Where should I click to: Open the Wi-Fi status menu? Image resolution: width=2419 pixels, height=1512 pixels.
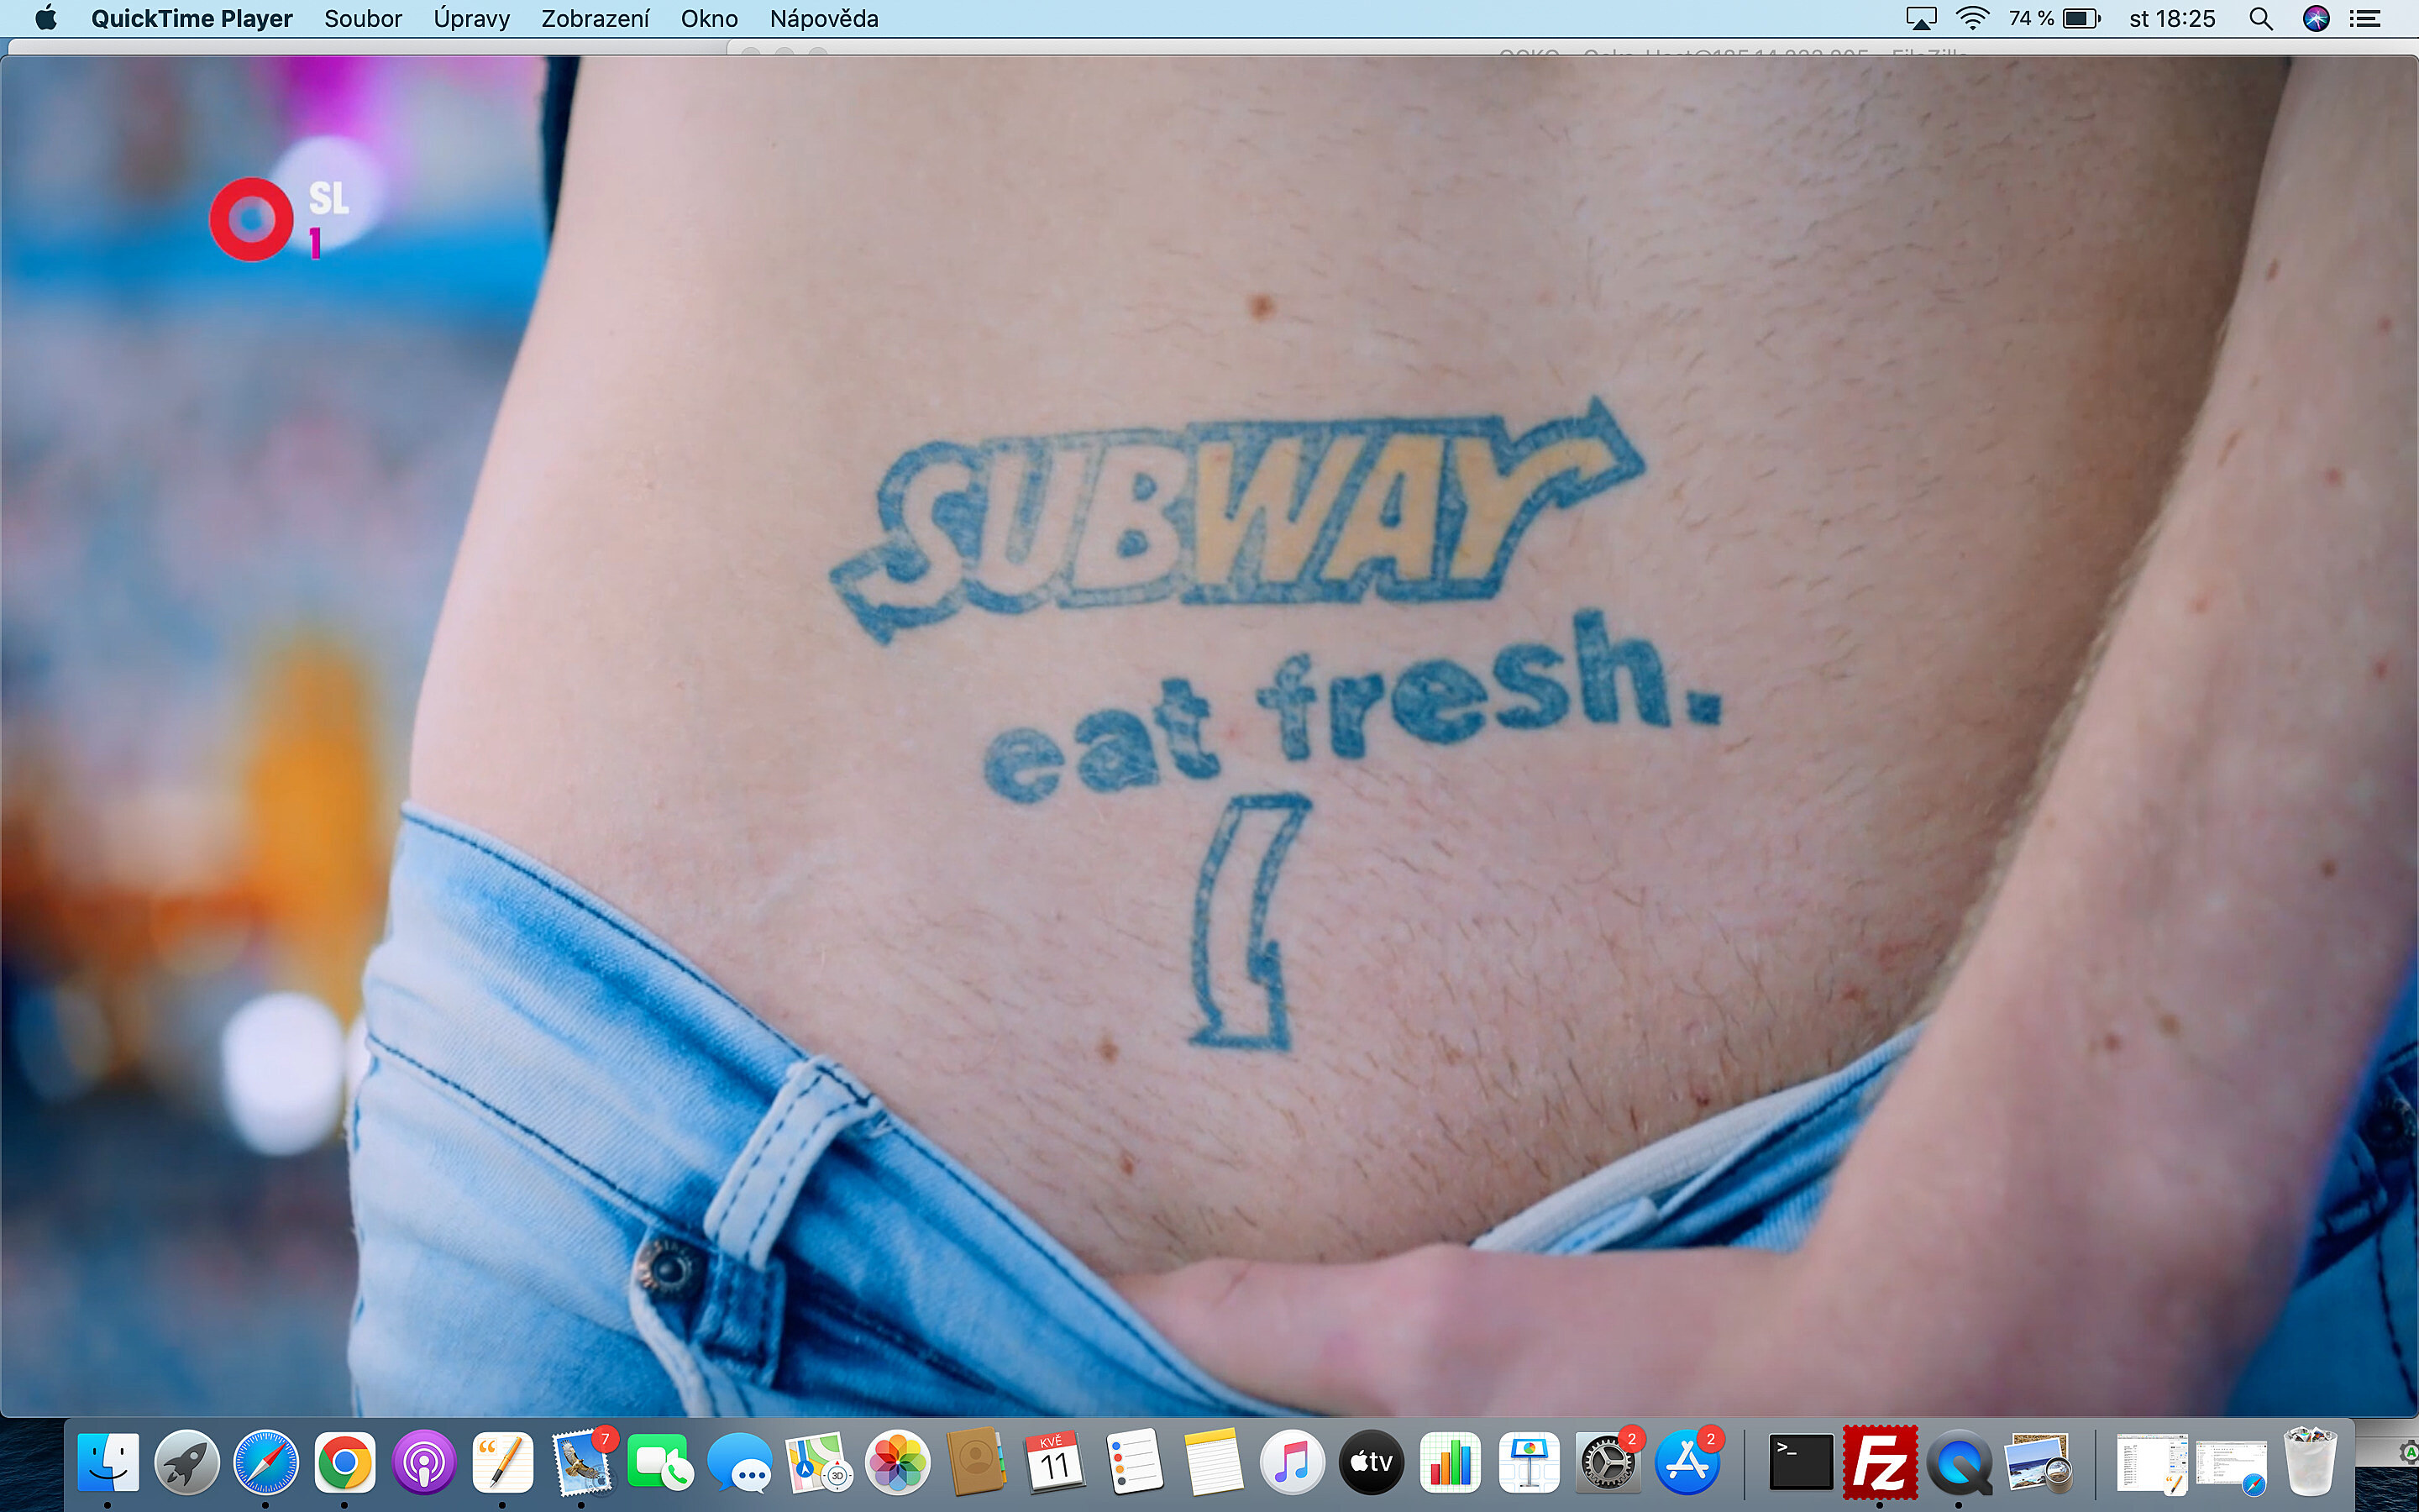coord(1971,19)
